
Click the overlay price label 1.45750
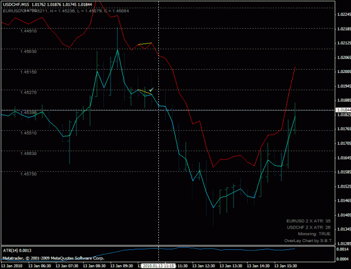tap(29, 174)
